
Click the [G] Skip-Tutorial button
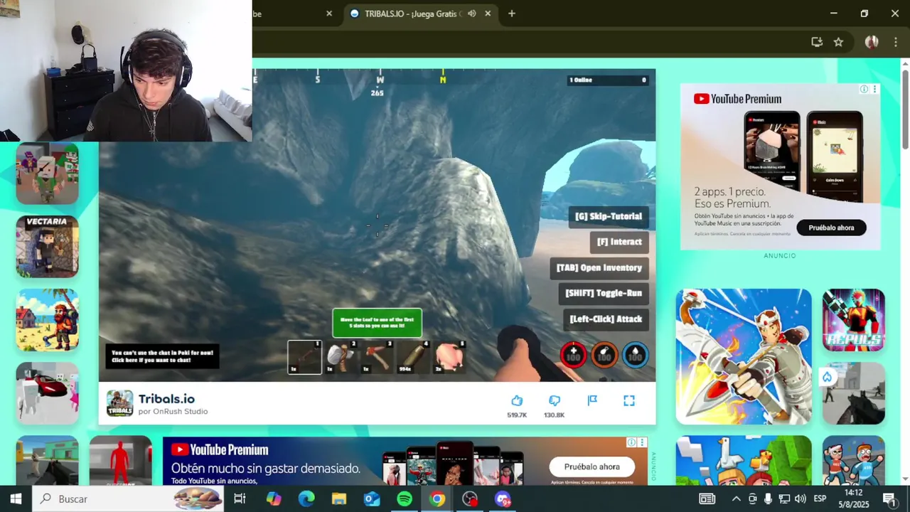pos(609,216)
